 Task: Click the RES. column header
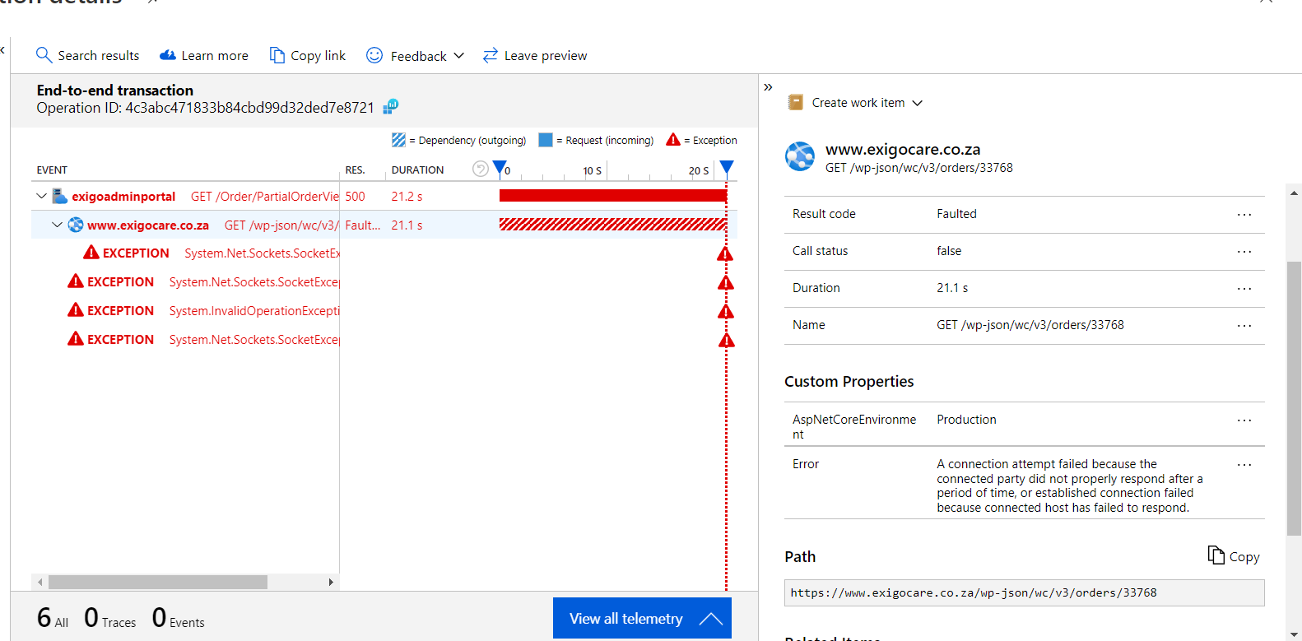(x=355, y=170)
